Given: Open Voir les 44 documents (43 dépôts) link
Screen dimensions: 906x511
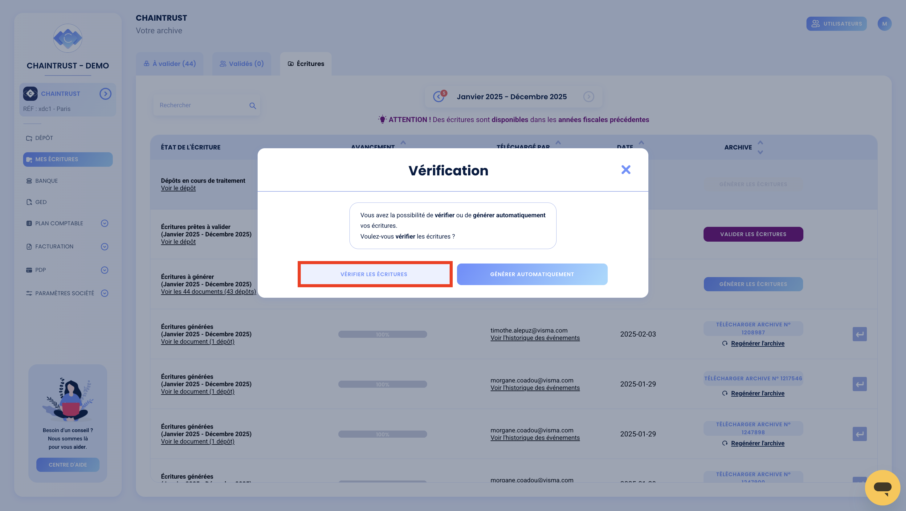Looking at the screenshot, I should pyautogui.click(x=208, y=292).
